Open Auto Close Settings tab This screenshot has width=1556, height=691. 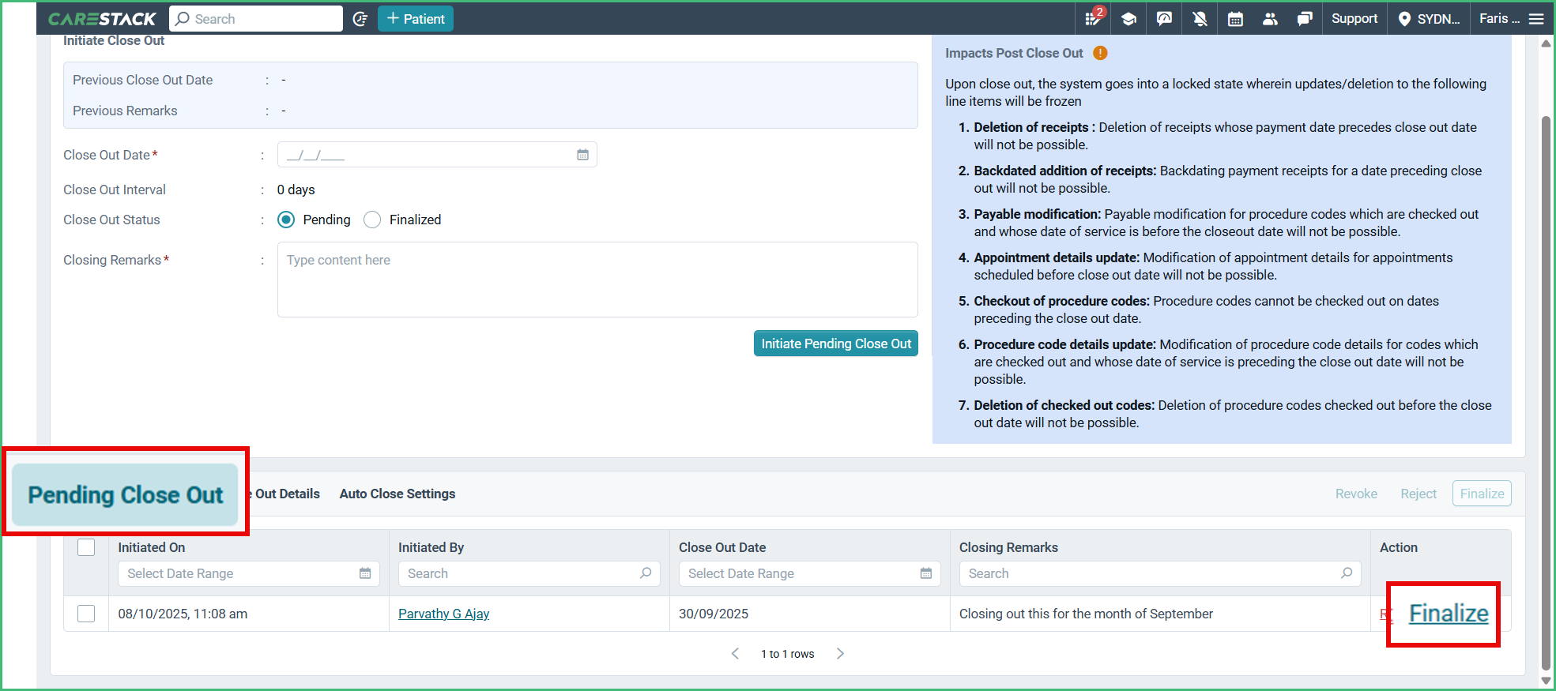(x=397, y=494)
